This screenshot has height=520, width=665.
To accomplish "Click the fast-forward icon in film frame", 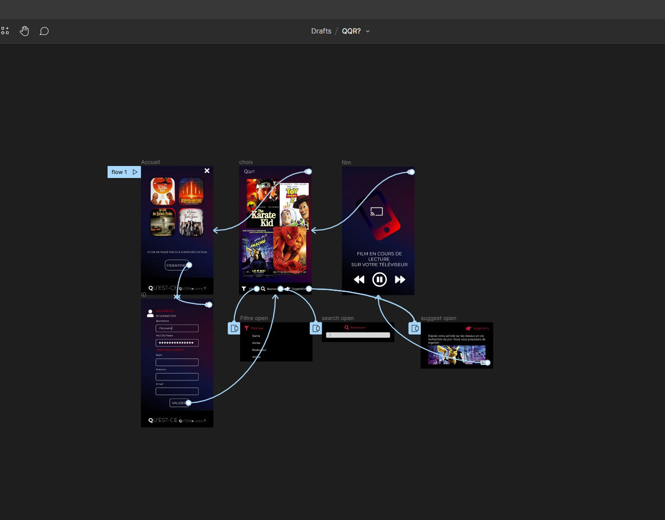I will click(400, 279).
